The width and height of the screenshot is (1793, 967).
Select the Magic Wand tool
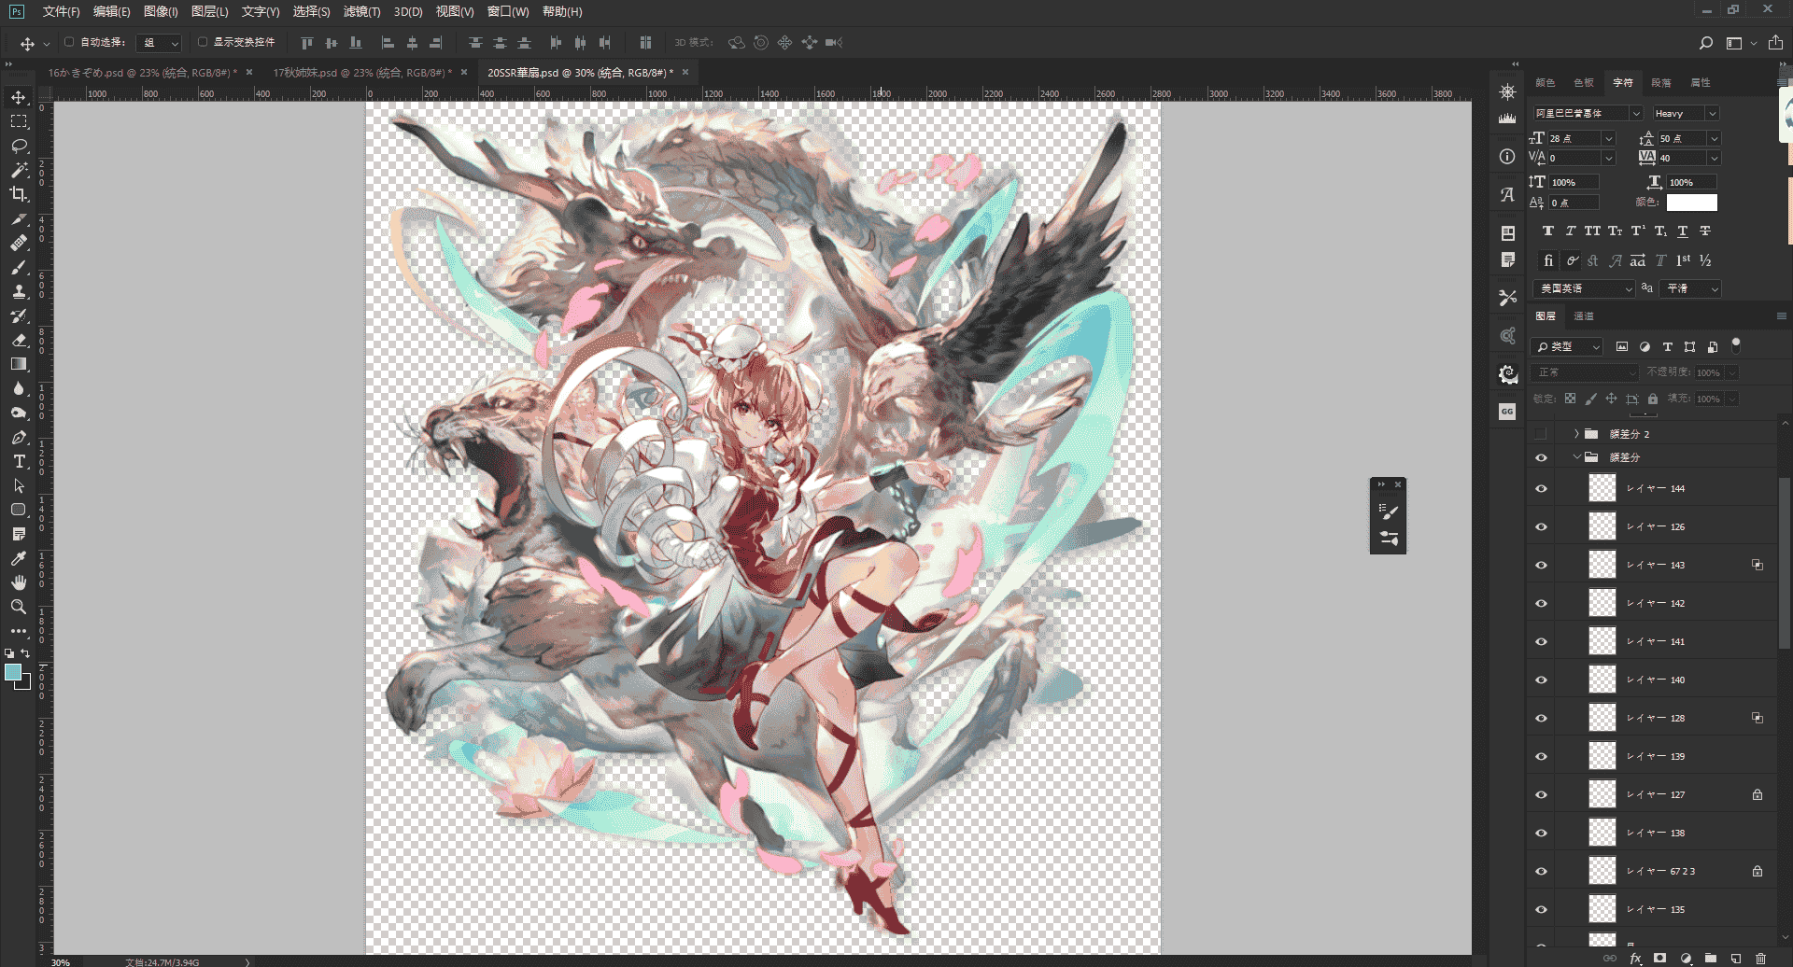pos(19,170)
